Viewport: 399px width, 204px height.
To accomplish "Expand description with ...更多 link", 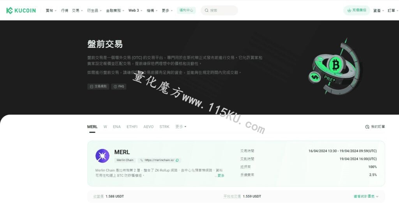I will [219, 176].
